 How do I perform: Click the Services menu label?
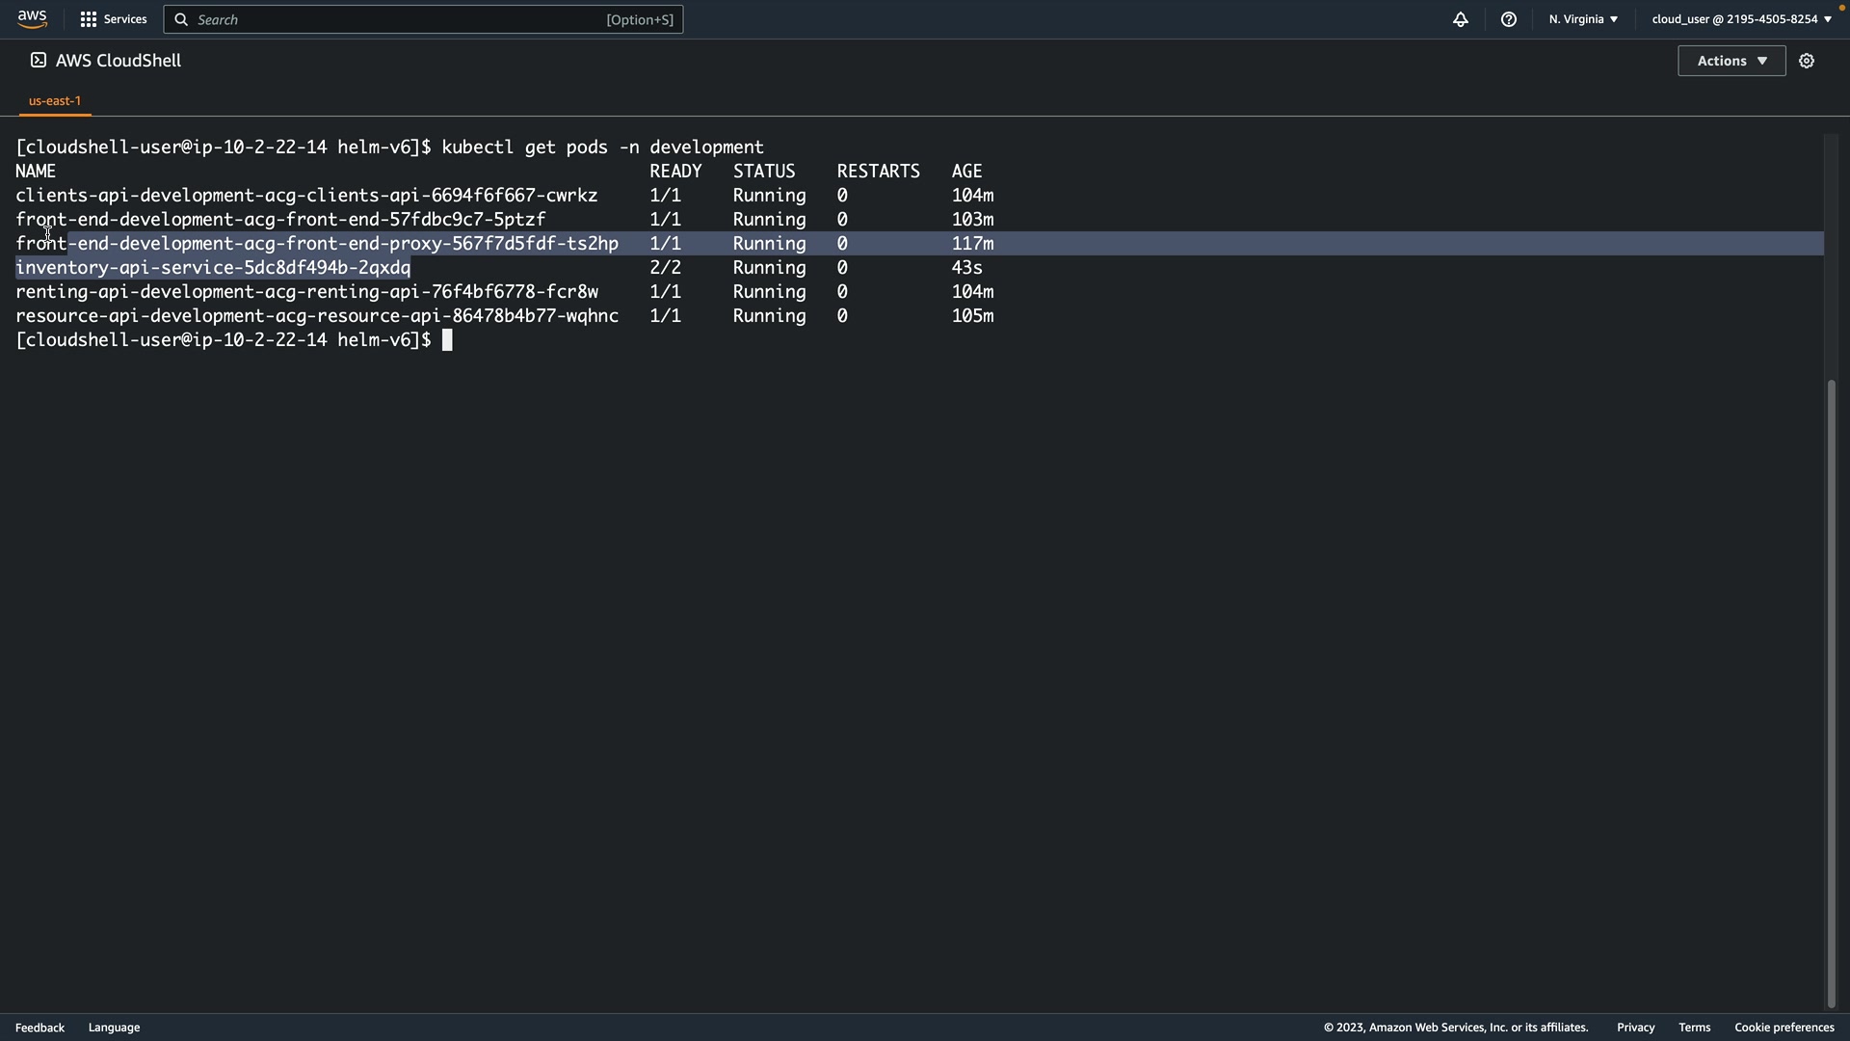(125, 19)
